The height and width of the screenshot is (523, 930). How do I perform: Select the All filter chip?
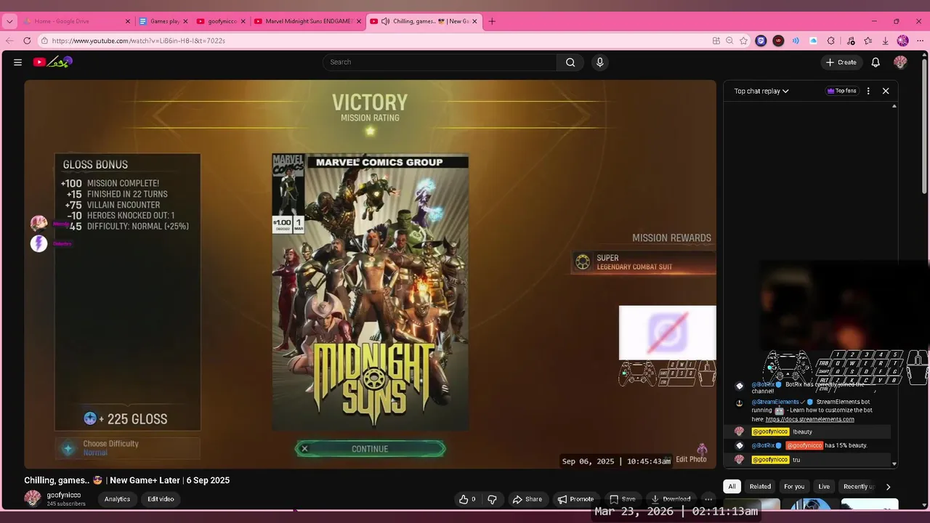click(732, 487)
